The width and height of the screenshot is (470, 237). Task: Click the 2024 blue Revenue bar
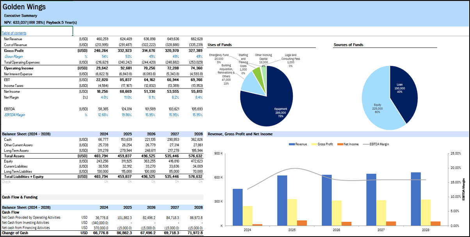click(x=237, y=207)
